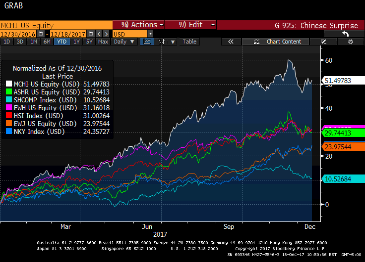Open the 96) Actions menu

point(138,25)
